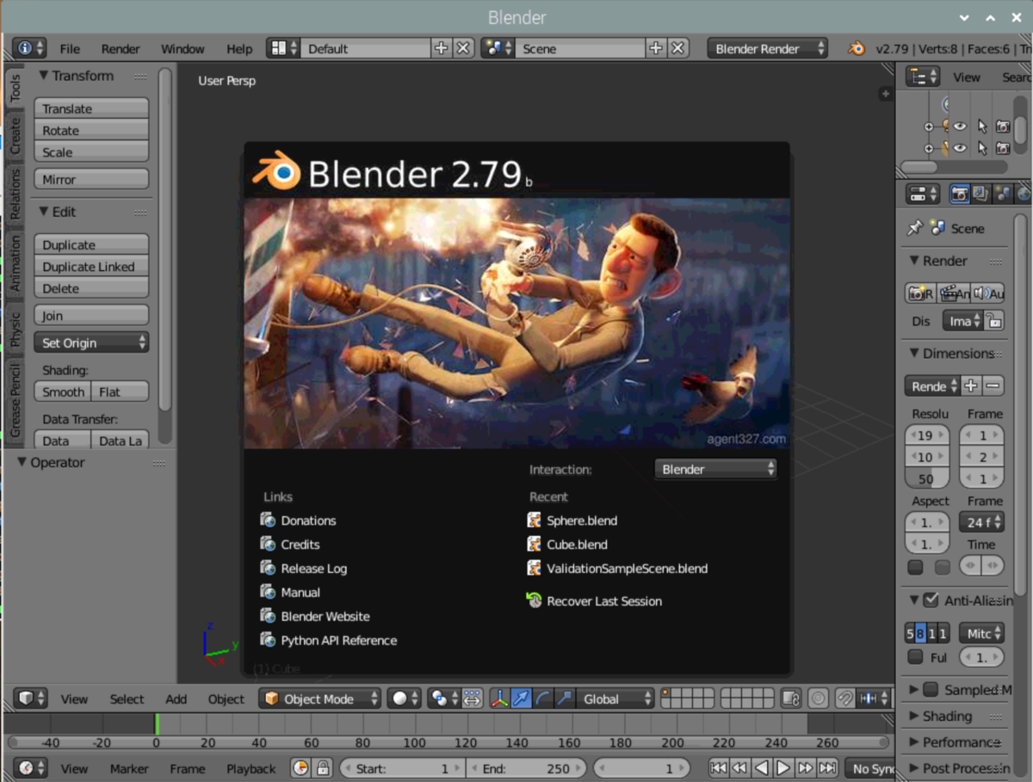1033x782 pixels.
Task: Expand the Performance panel
Action: (954, 742)
